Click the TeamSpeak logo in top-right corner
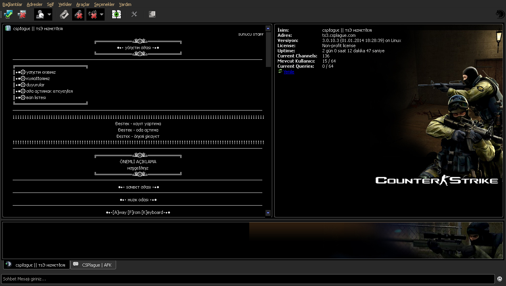Image resolution: width=506 pixels, height=286 pixels. [500, 15]
